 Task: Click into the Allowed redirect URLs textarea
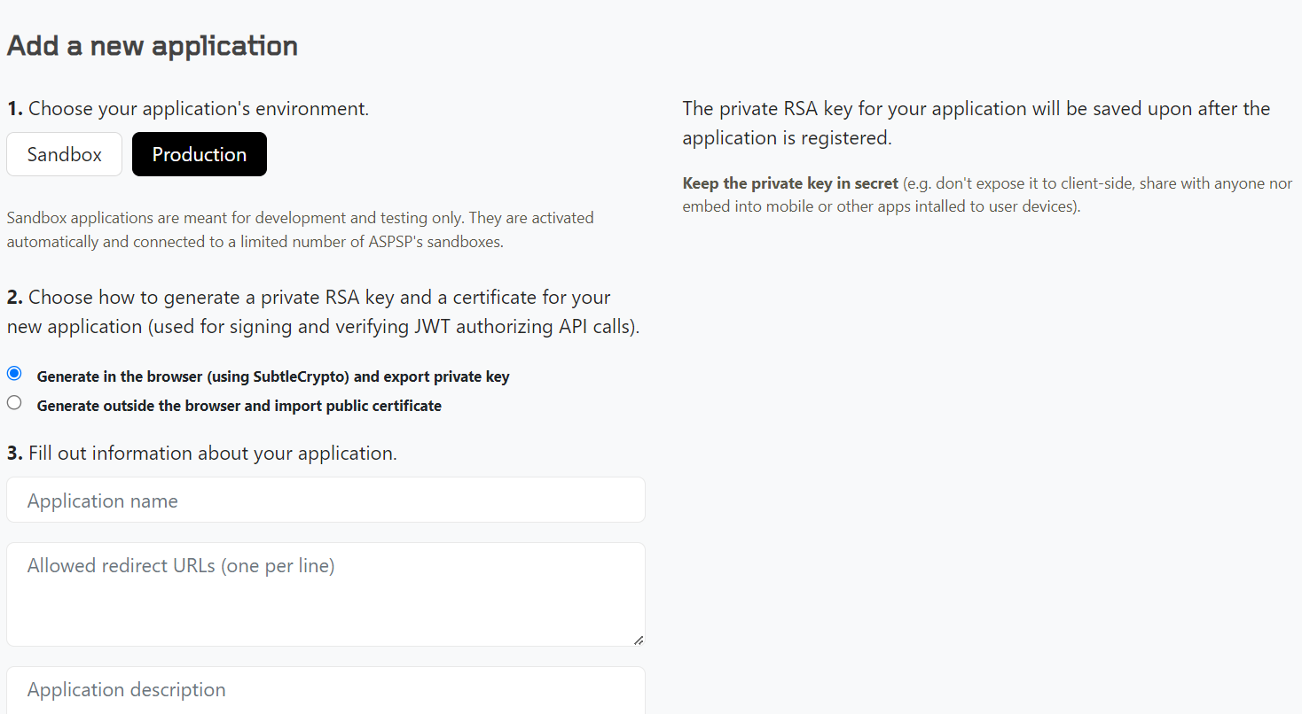point(325,594)
